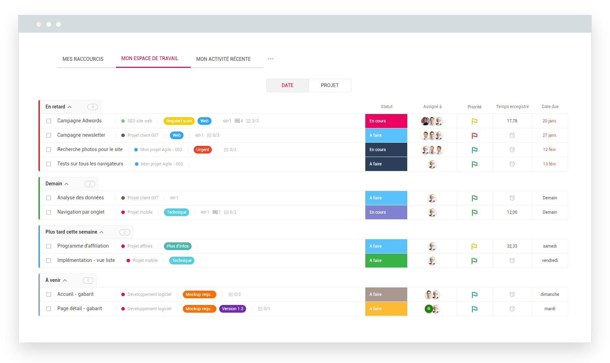This screenshot has height=363, width=610.
Task: Click the timer icon on Tests sur tous les navigateurs
Action: point(512,164)
